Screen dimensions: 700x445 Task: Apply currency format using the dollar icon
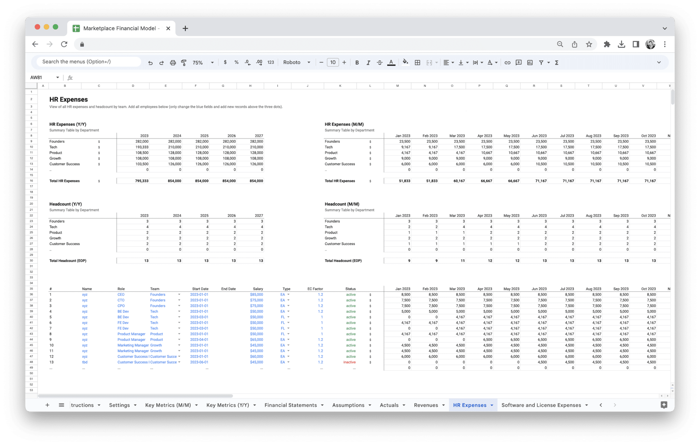[225, 62]
